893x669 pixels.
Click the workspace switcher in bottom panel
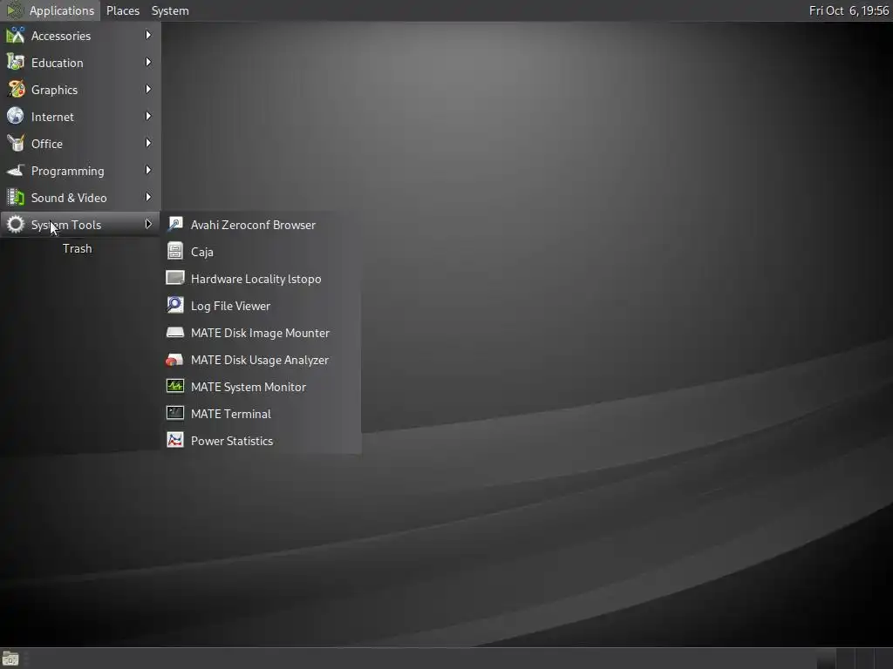tap(853, 659)
